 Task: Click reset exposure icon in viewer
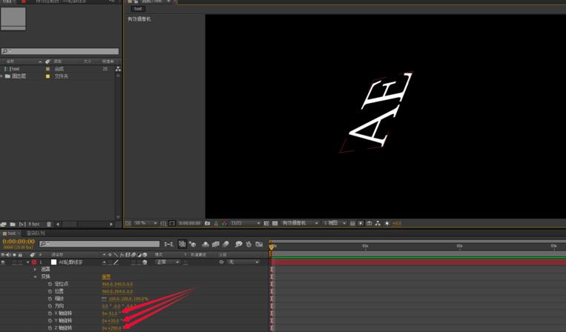pyautogui.click(x=387, y=224)
